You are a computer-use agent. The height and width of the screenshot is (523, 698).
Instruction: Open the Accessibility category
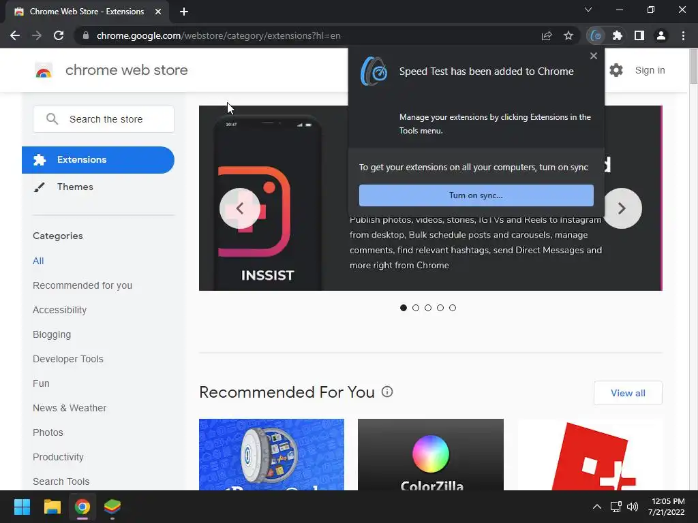point(60,310)
